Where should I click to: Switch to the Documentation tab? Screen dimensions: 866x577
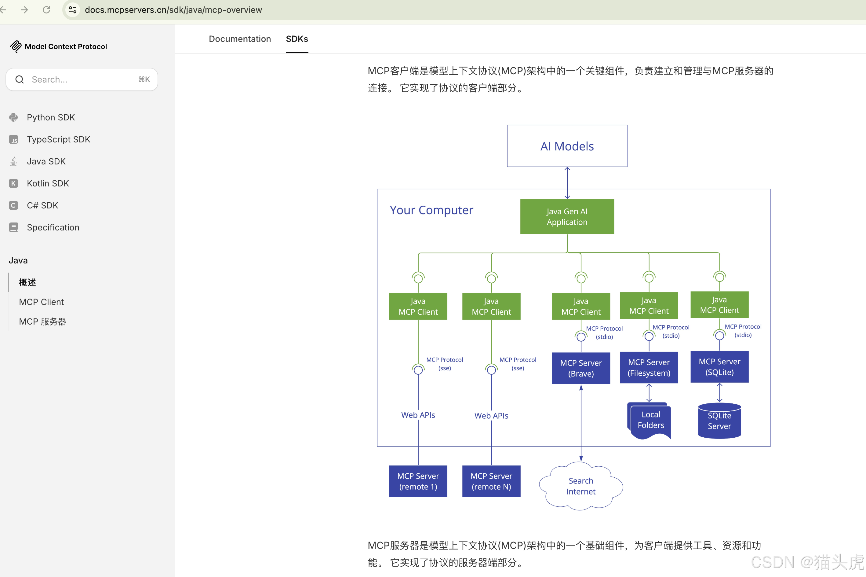[x=240, y=39]
